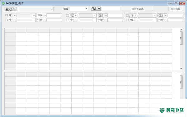Tick the middle group upper-row checkbox
Screen dimensions: 187x117
tap(68, 16)
